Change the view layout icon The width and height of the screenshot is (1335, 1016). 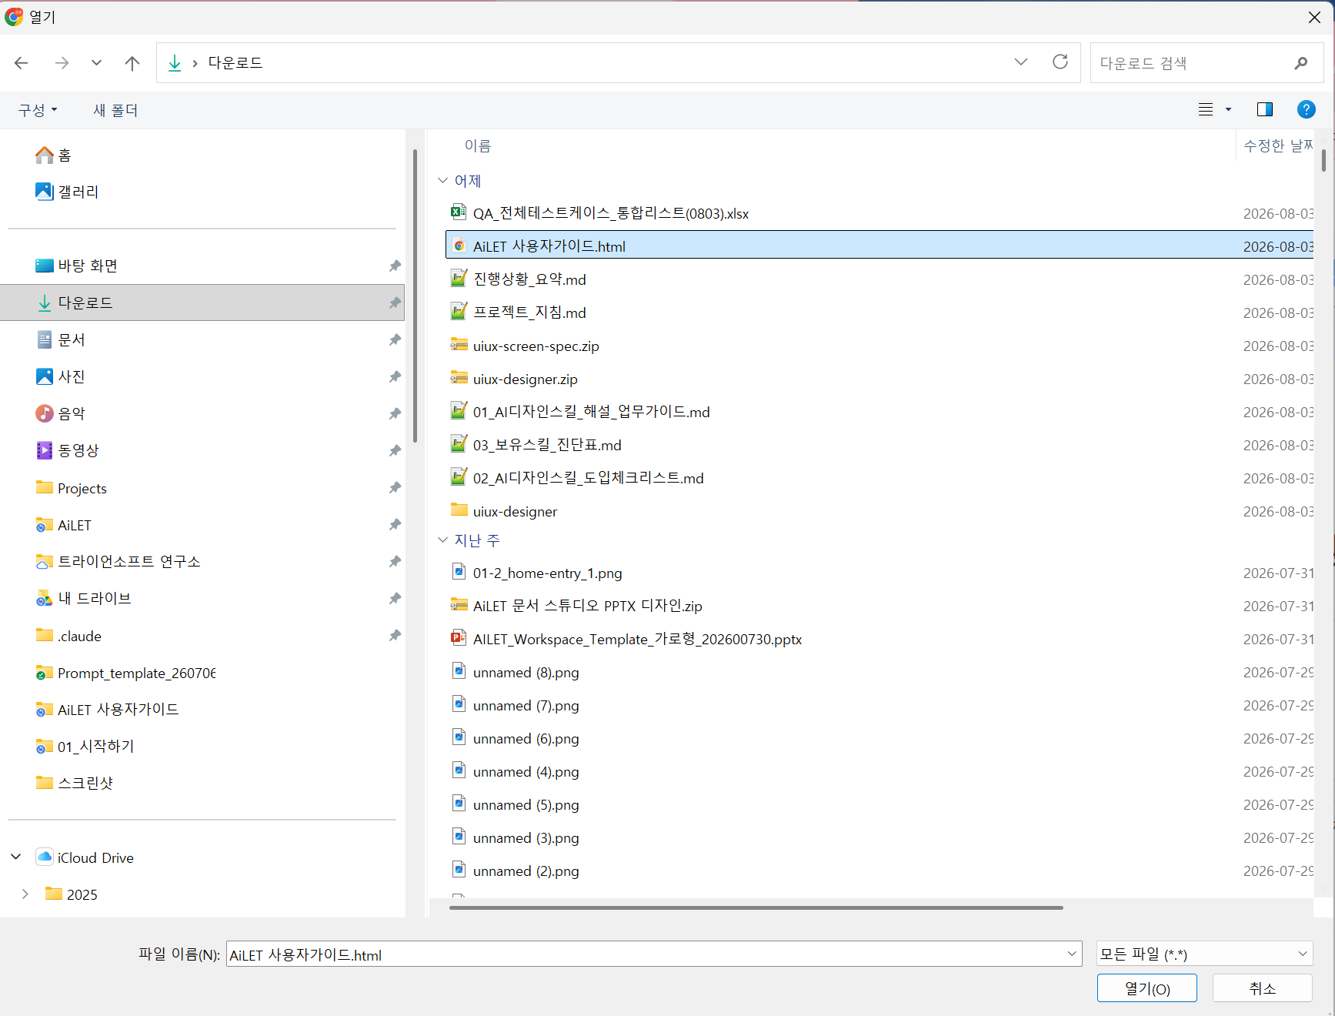point(1206,109)
